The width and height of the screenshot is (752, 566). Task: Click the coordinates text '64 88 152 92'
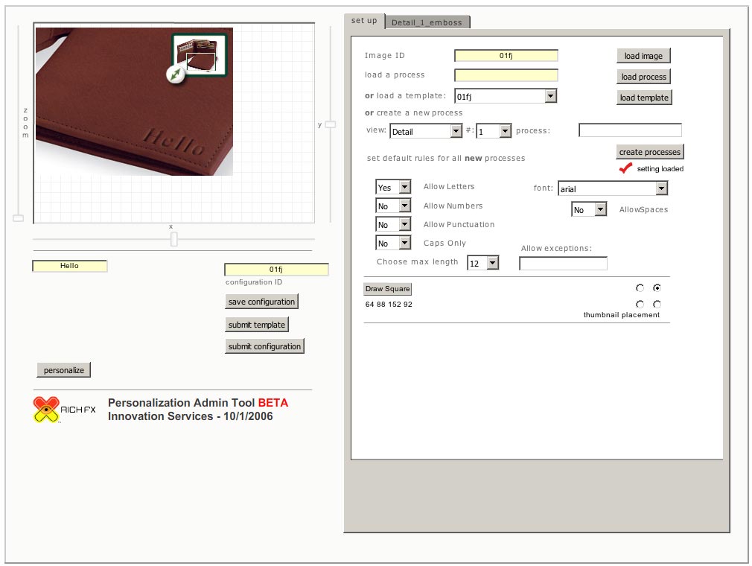tap(389, 304)
